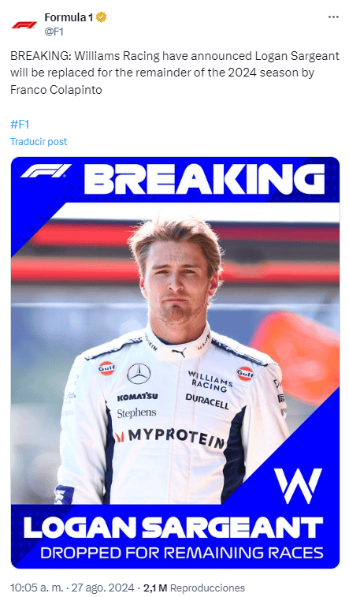Open the @F1 handle link
The width and height of the screenshot is (349, 597).
point(54,32)
